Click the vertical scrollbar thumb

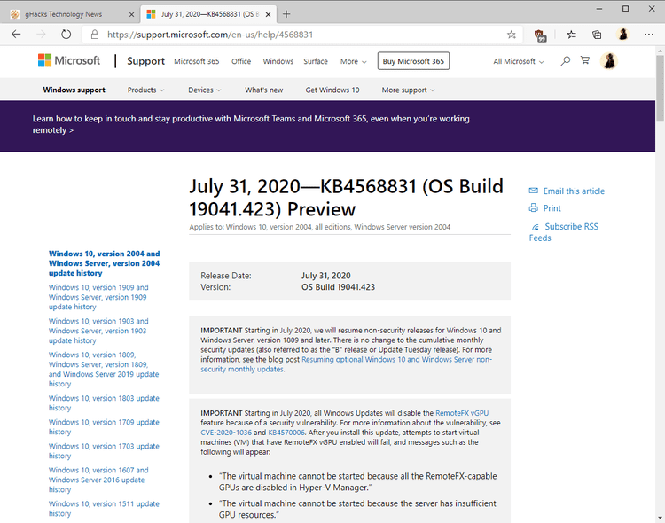click(x=660, y=89)
